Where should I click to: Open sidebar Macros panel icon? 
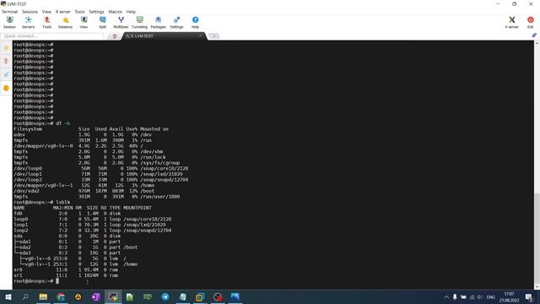pyautogui.click(x=6, y=75)
